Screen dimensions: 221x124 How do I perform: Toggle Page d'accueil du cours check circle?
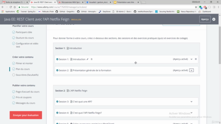(x=13, y=92)
